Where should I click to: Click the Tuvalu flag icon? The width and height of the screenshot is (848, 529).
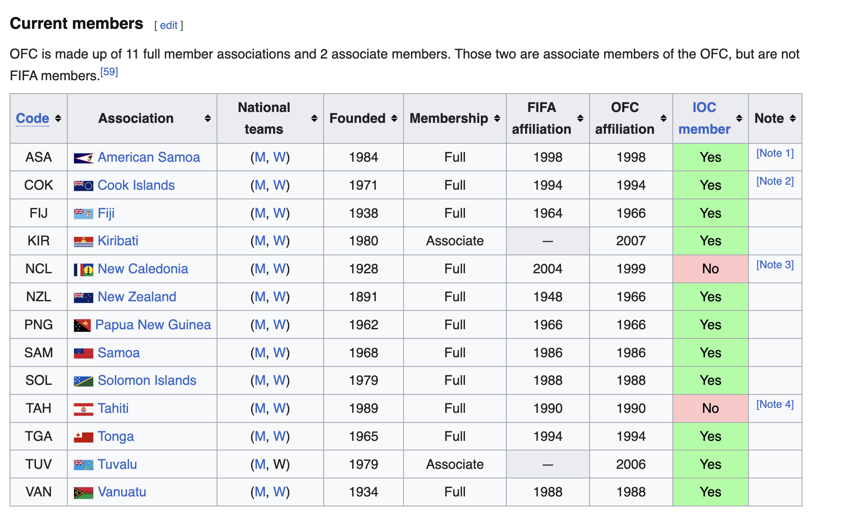tap(83, 465)
